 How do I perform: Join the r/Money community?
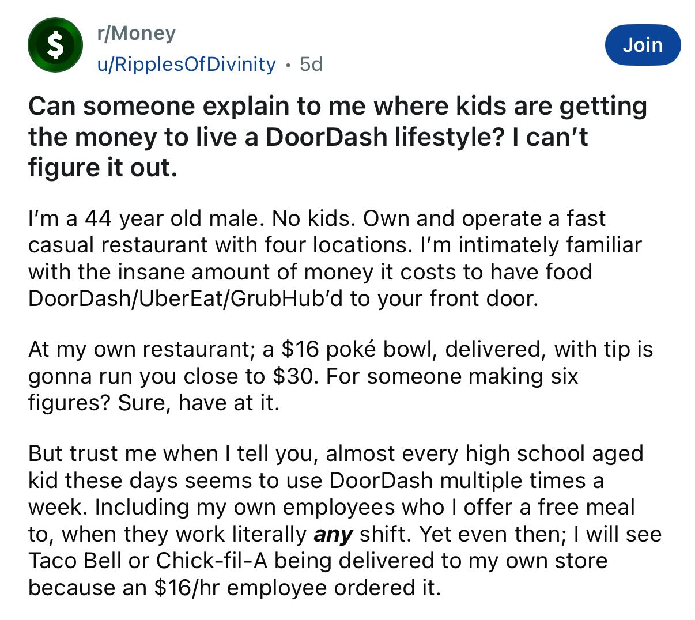pos(643,44)
